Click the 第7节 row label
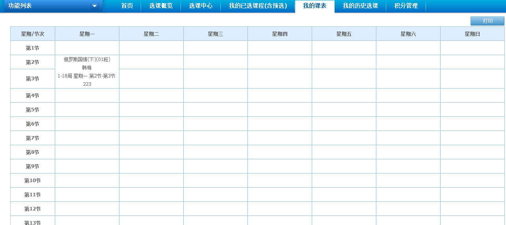The width and height of the screenshot is (506, 225). (x=33, y=138)
